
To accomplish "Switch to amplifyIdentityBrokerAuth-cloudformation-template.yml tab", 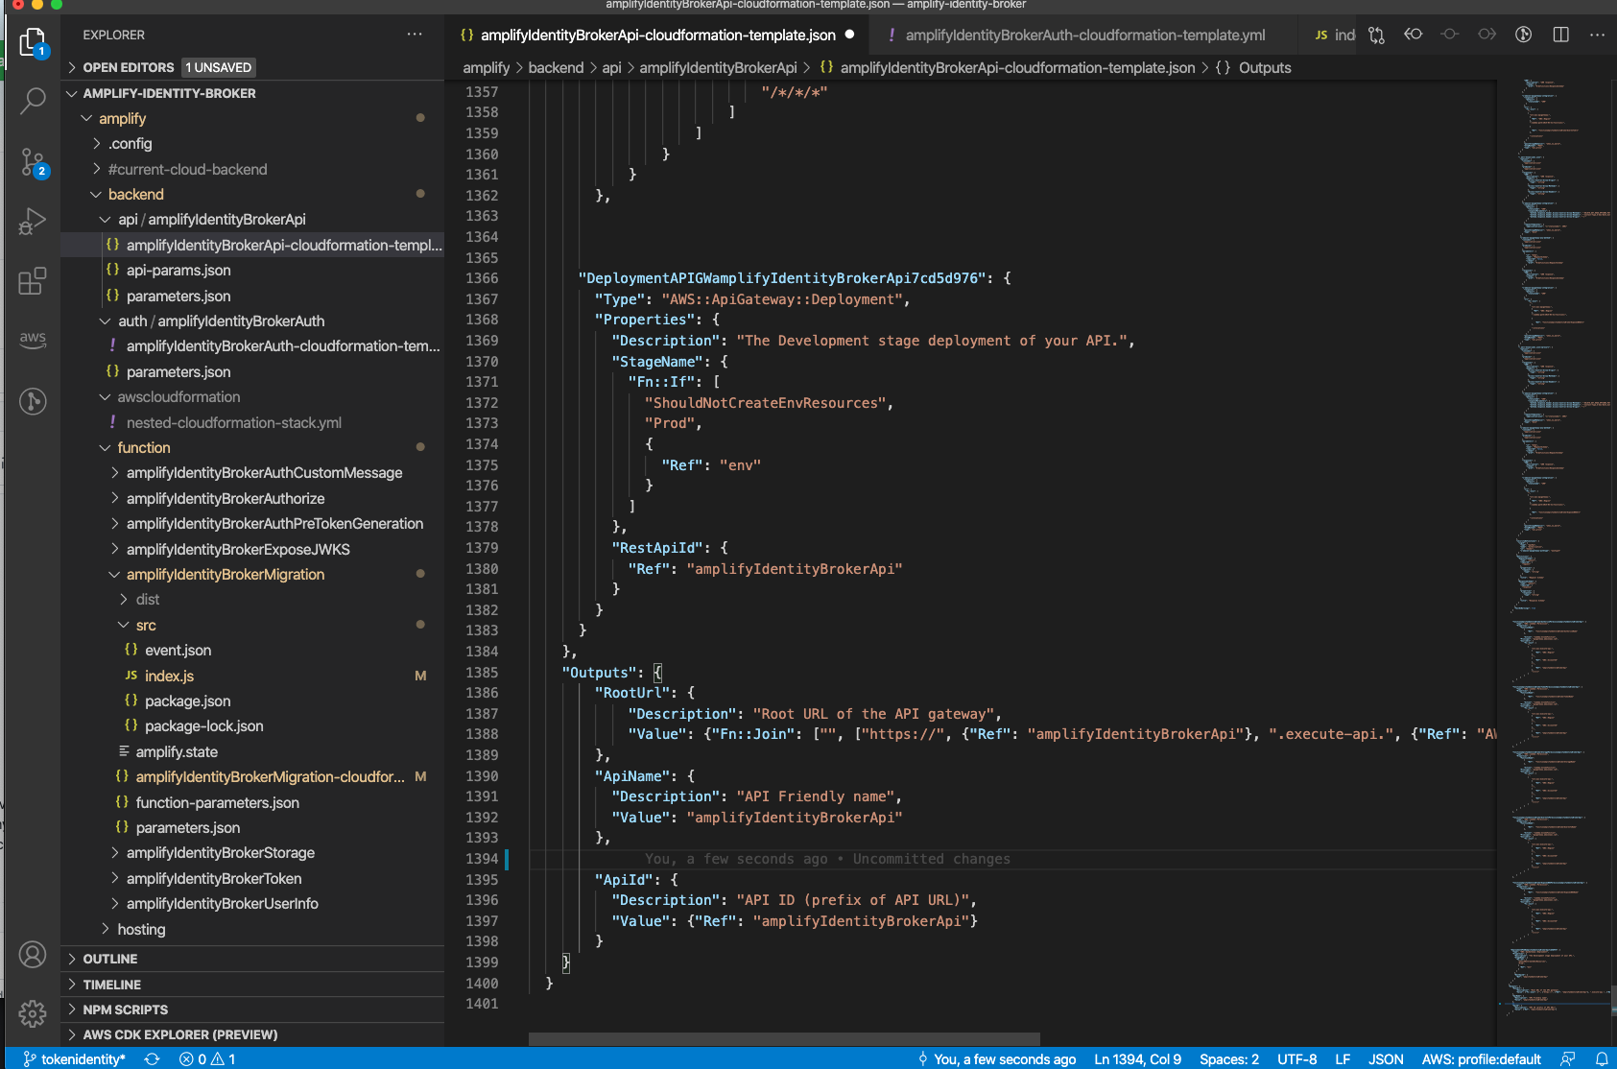I will tap(1085, 36).
